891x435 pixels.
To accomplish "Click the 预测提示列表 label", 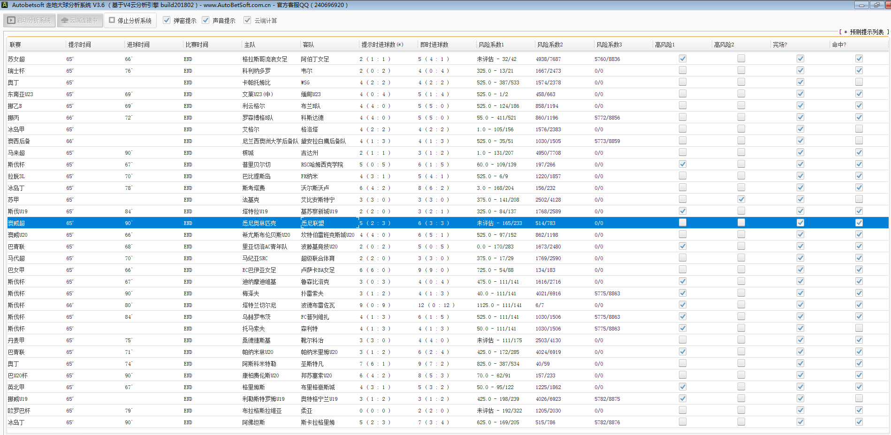I will (x=866, y=32).
